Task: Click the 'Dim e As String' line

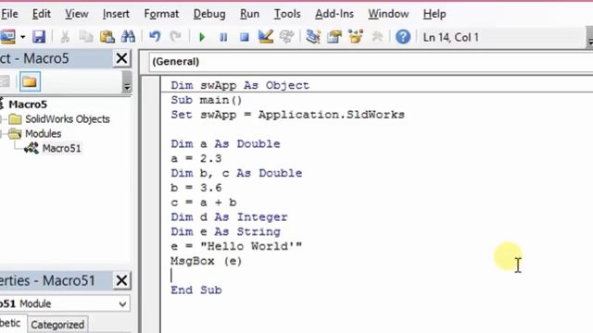Action: [225, 232]
